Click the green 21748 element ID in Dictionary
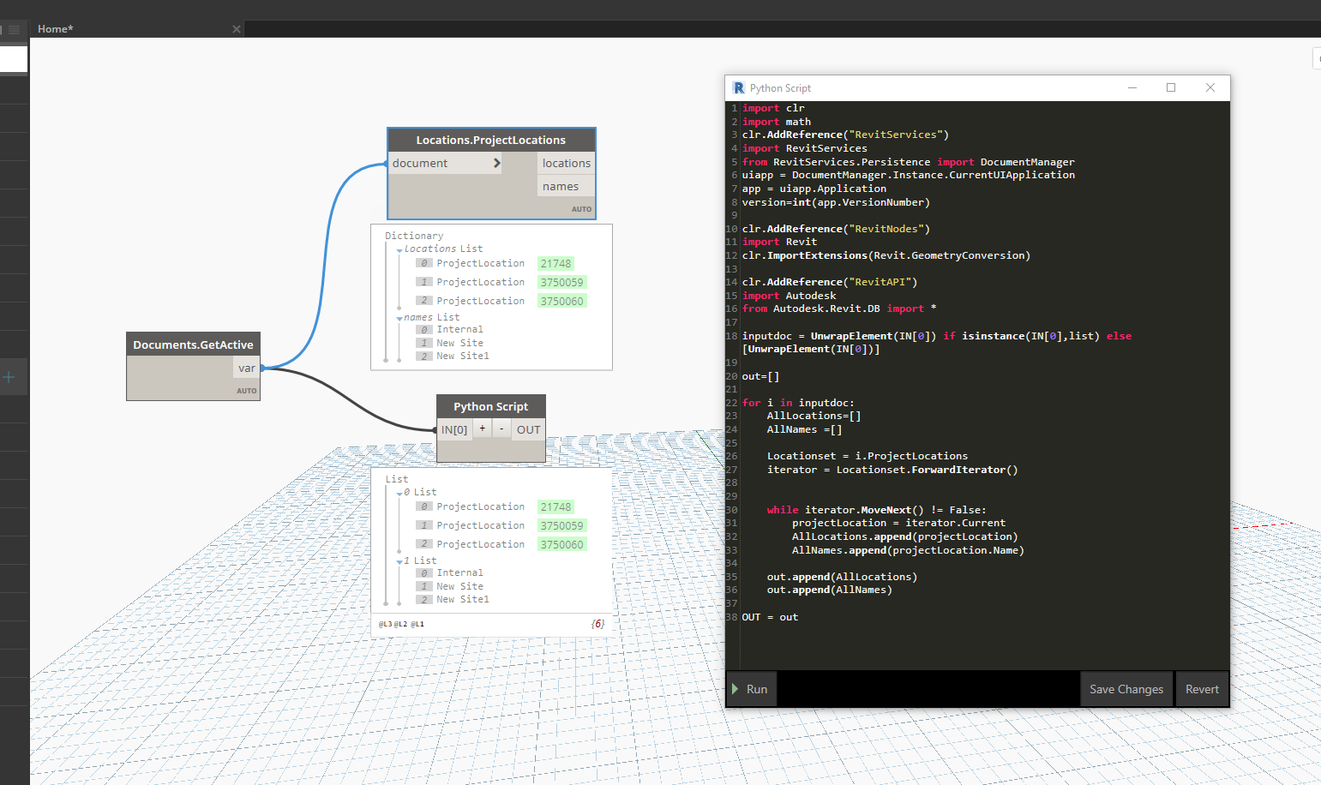The width and height of the screenshot is (1321, 785). pos(555,264)
